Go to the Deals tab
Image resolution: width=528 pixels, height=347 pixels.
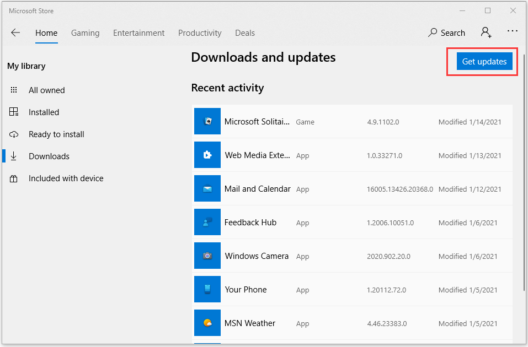pyautogui.click(x=244, y=33)
